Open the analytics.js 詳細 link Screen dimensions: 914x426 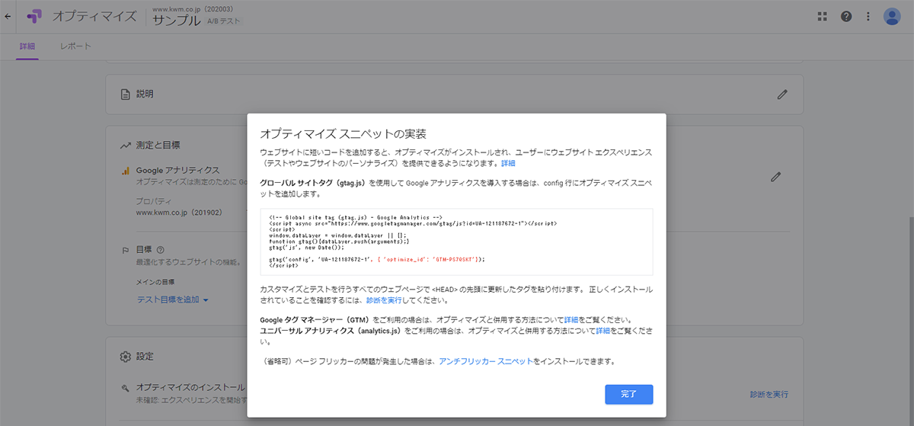(602, 331)
